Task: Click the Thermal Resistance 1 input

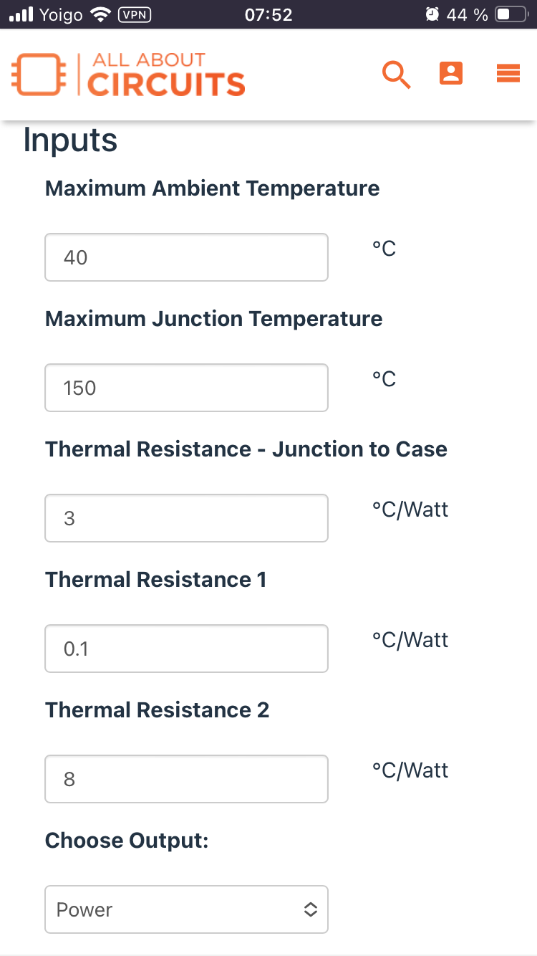Action: click(186, 649)
